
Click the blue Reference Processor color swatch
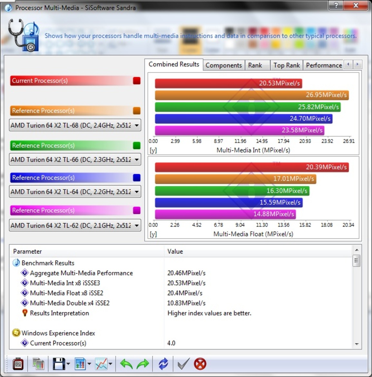tap(137, 178)
